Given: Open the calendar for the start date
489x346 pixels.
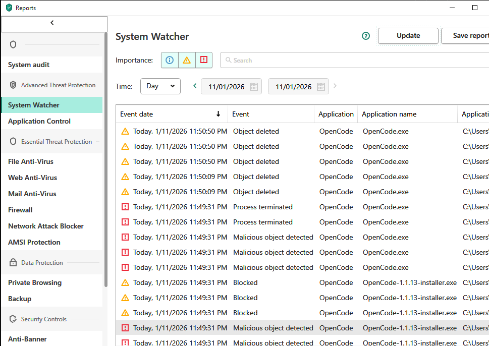Looking at the screenshot, I should (254, 87).
